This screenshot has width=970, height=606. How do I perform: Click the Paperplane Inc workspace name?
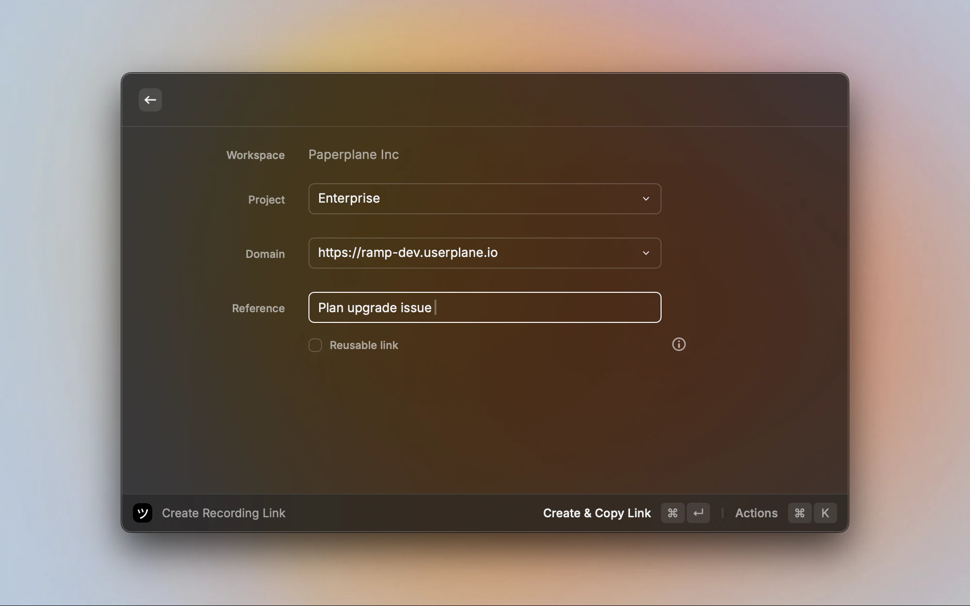tap(354, 155)
